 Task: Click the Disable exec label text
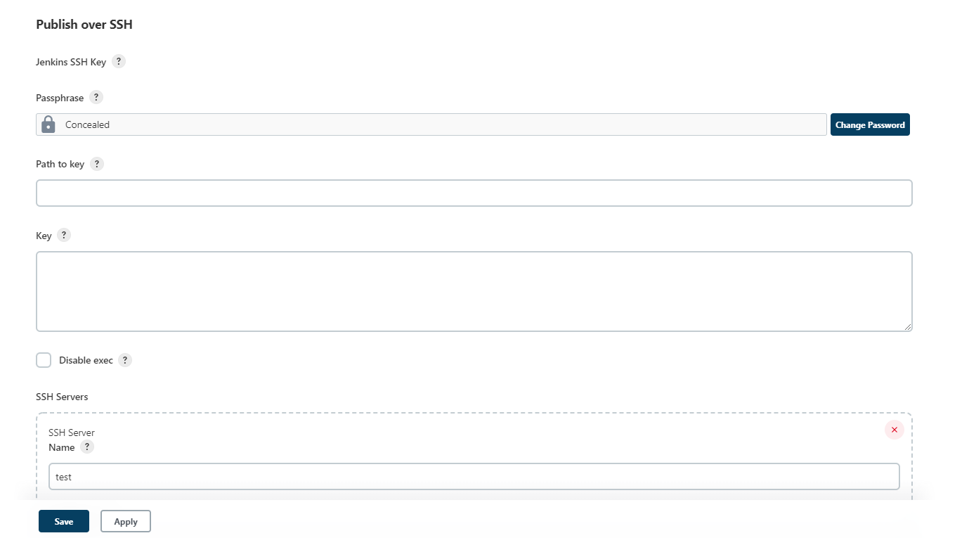[86, 360]
